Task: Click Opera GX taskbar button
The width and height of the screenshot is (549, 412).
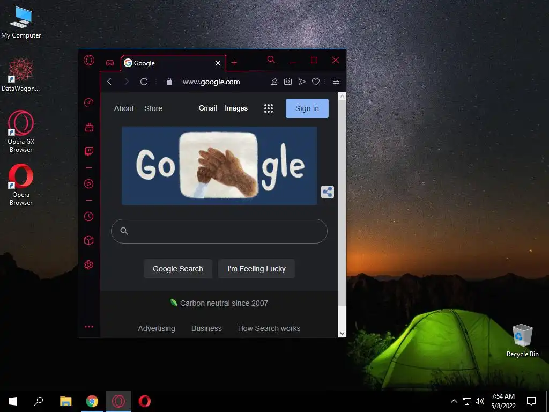Action: [x=118, y=401]
